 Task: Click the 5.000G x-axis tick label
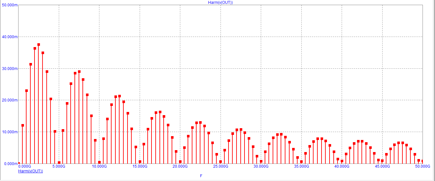[x=59, y=166]
